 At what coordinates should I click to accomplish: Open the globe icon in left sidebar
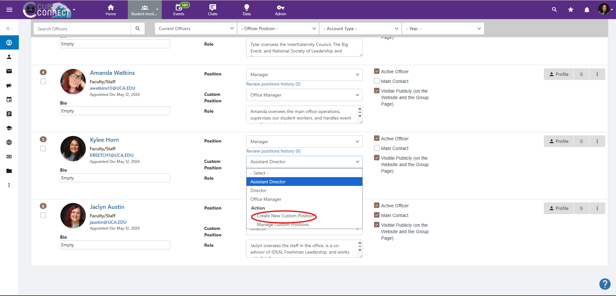[x=9, y=142]
